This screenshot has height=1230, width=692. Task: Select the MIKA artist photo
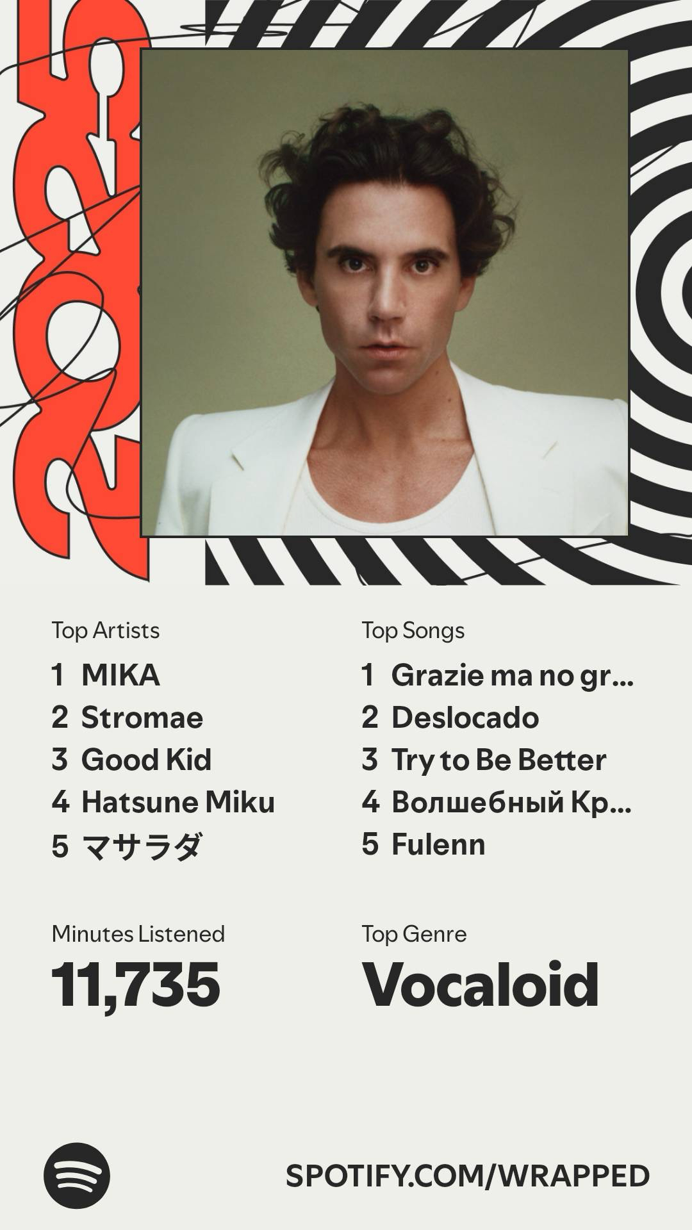[384, 293]
